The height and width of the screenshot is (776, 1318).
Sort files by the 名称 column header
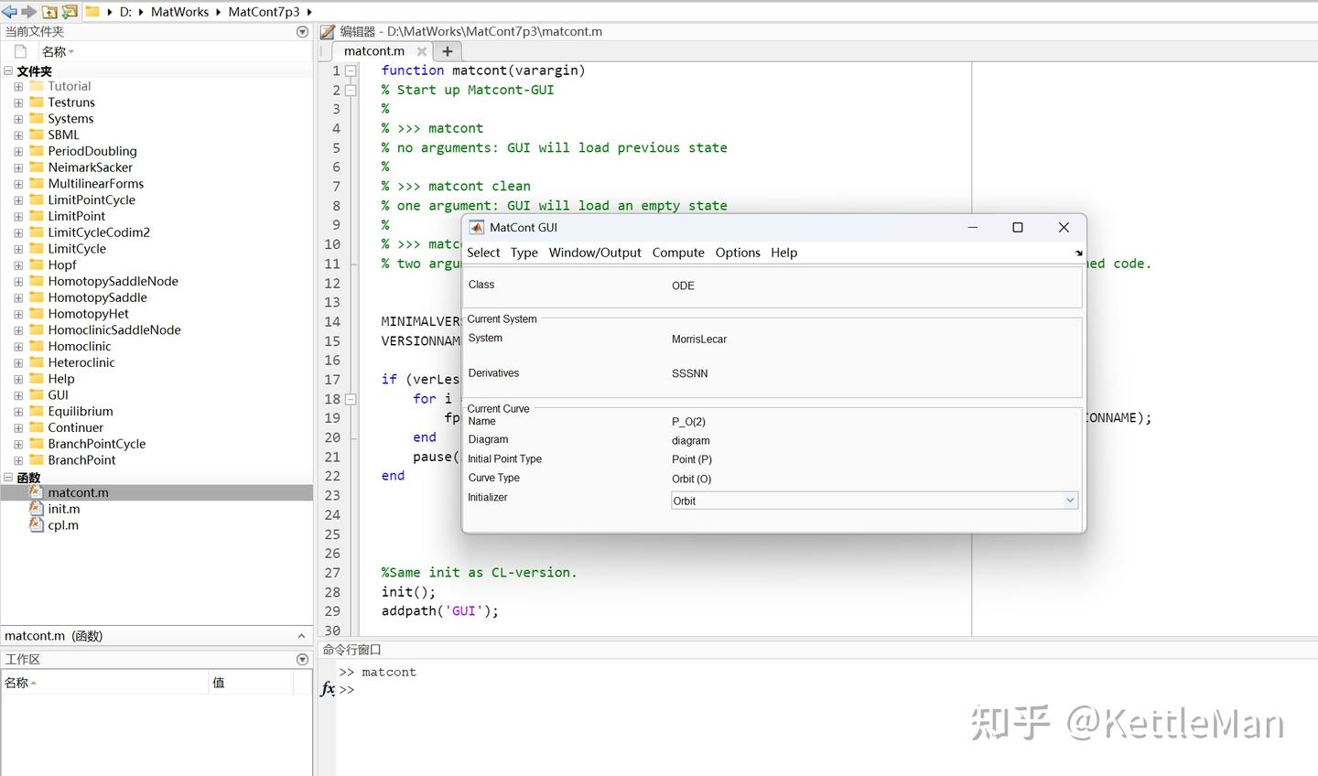[x=55, y=51]
